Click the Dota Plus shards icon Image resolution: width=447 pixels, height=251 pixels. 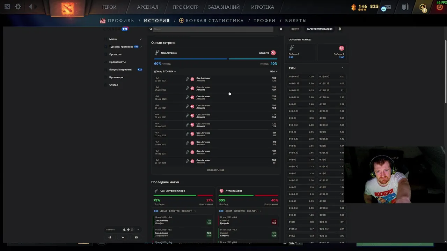point(353,7)
